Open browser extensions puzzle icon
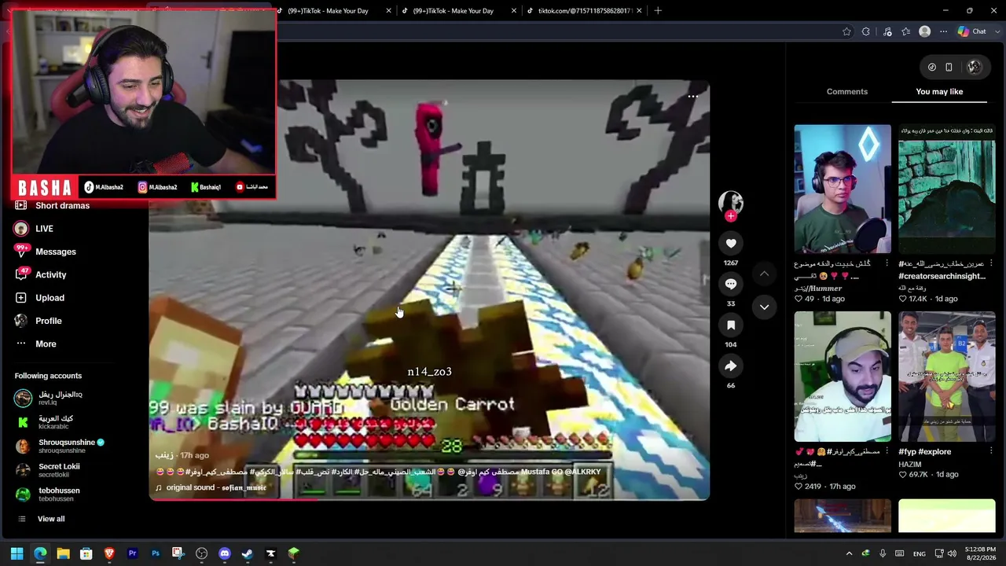Viewport: 1006px width, 566px height. click(866, 31)
